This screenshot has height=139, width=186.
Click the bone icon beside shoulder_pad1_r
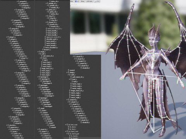[x=45, y=39]
